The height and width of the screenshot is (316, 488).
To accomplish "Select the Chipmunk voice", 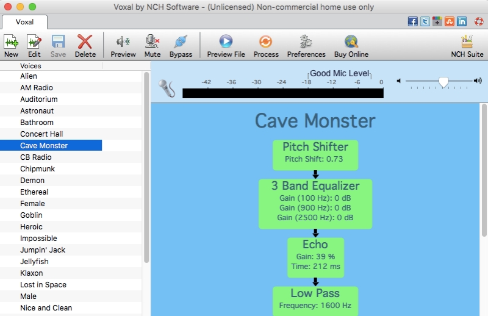I will click(71, 169).
